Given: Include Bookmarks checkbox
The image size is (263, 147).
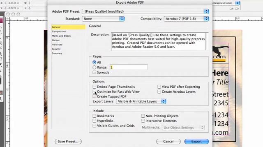Looking at the screenshot, I should 94,116.
